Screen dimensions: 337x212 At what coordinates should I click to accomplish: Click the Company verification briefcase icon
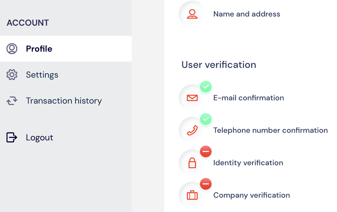pos(192,195)
